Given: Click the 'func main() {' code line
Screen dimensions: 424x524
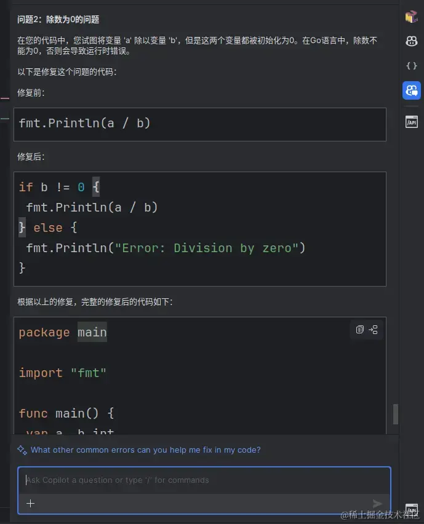Looking at the screenshot, I should tap(66, 413).
